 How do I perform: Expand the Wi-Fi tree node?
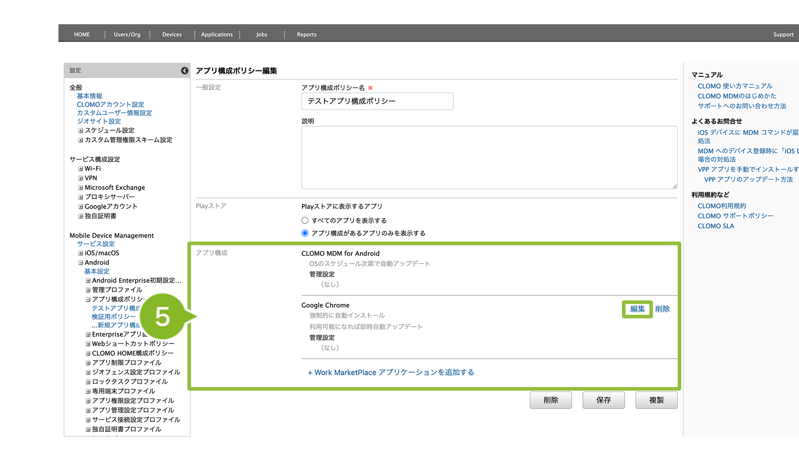coord(81,169)
